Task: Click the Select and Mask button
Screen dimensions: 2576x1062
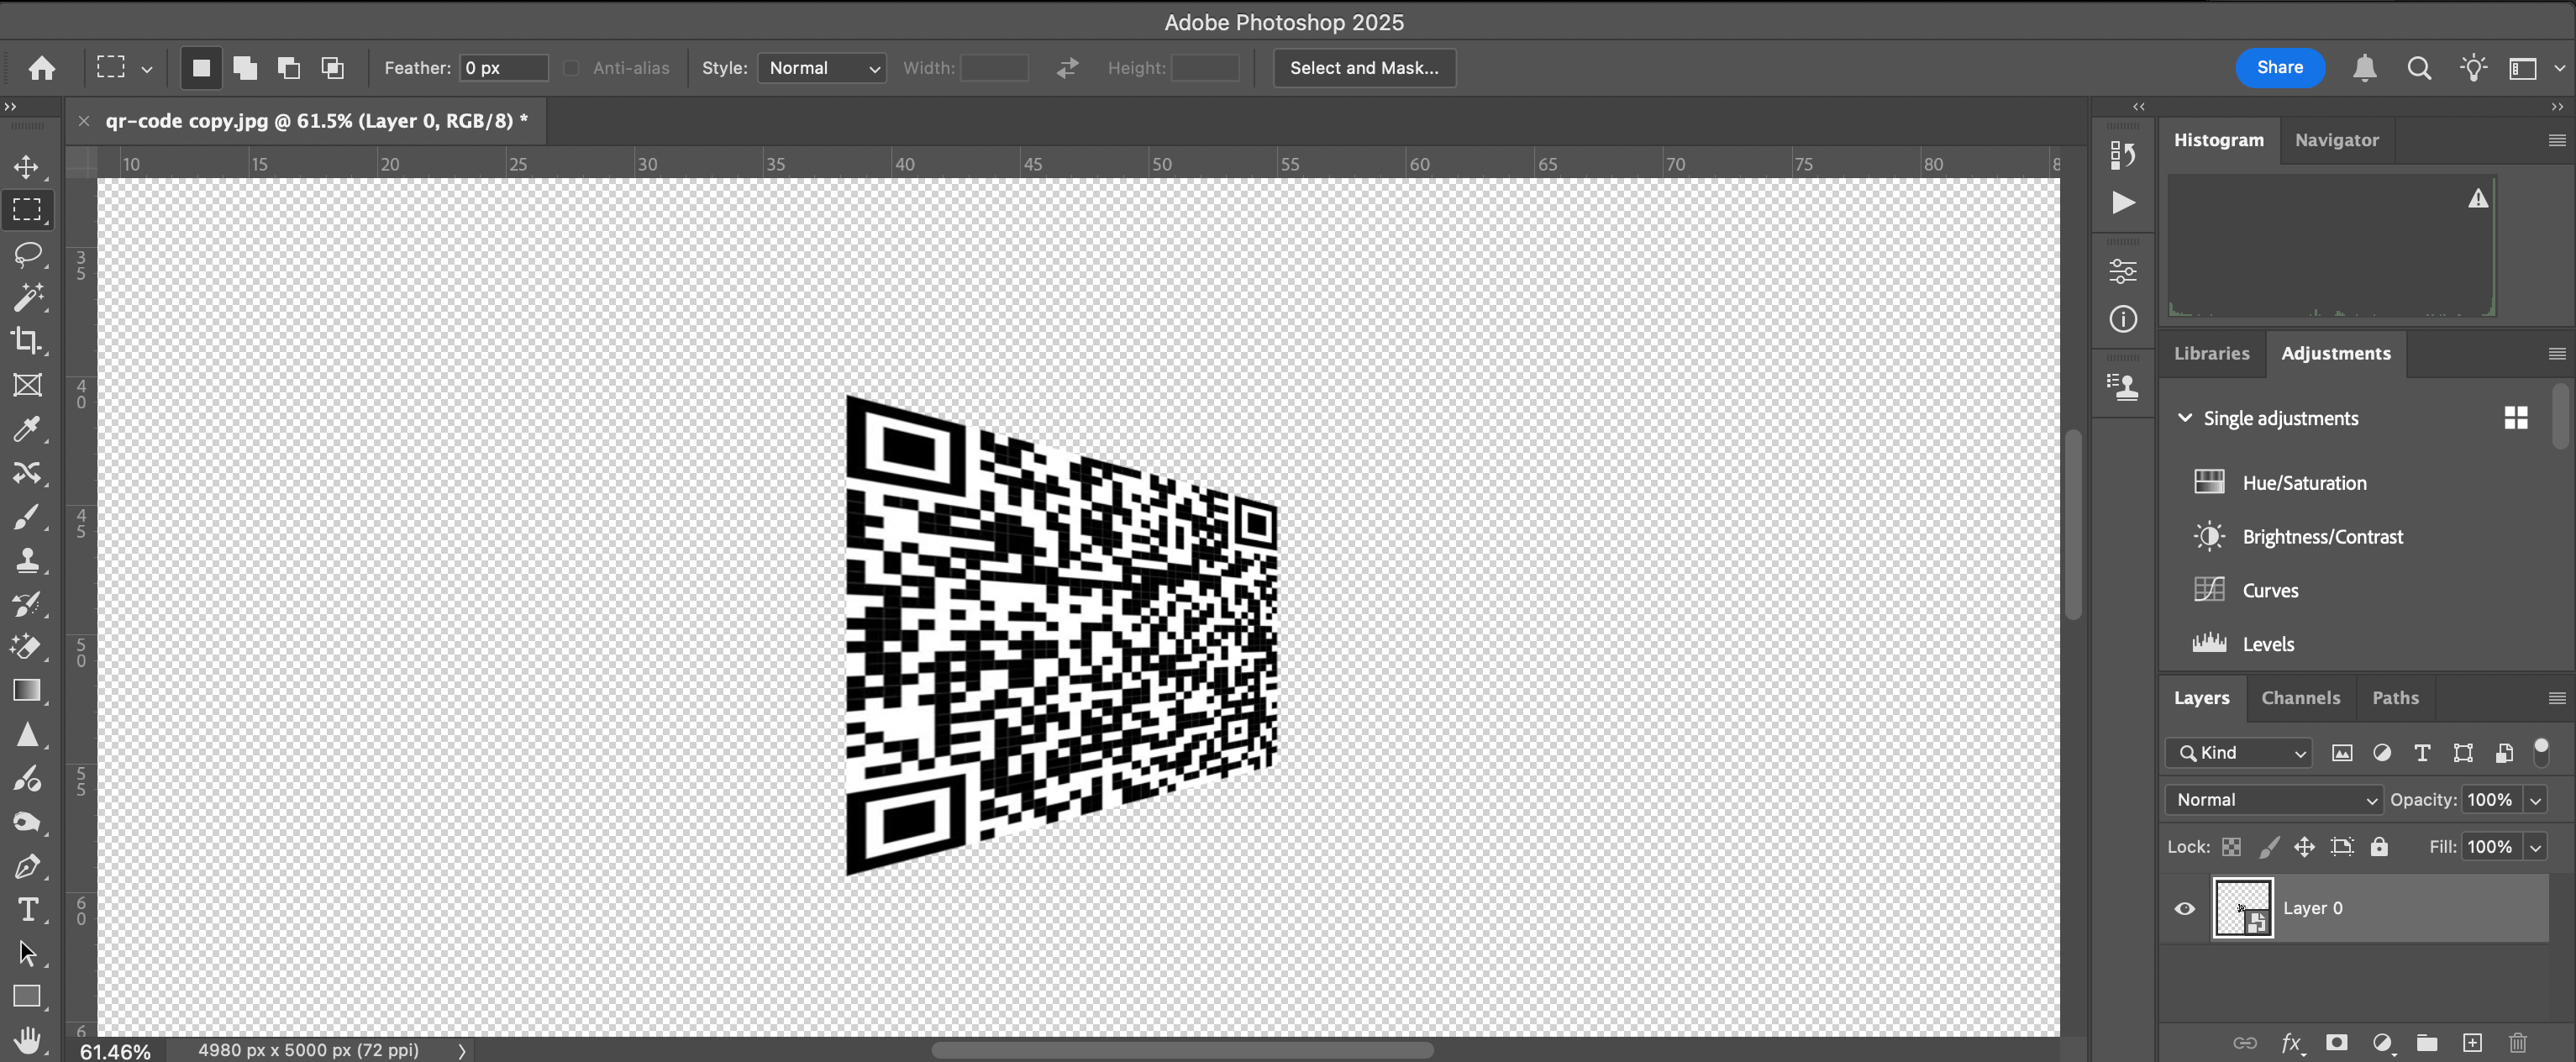Action: click(1364, 68)
